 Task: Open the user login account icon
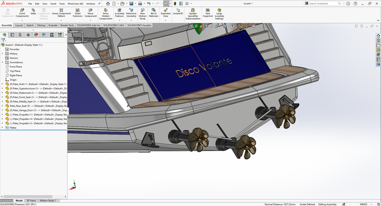coord(348,3)
